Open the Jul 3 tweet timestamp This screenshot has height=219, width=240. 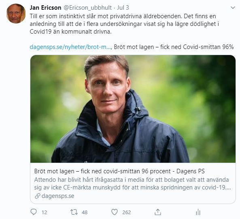[123, 8]
